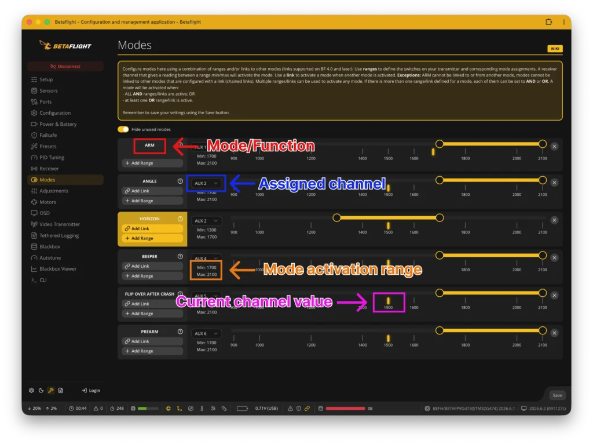This screenshot has height=444, width=593.
Task: Click the CLI terminal icon
Action: (34, 280)
